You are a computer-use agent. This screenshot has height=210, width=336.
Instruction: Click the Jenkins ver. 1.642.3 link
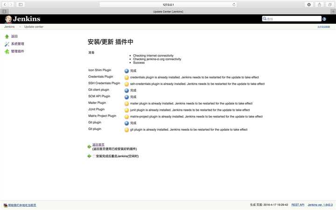click(320, 205)
